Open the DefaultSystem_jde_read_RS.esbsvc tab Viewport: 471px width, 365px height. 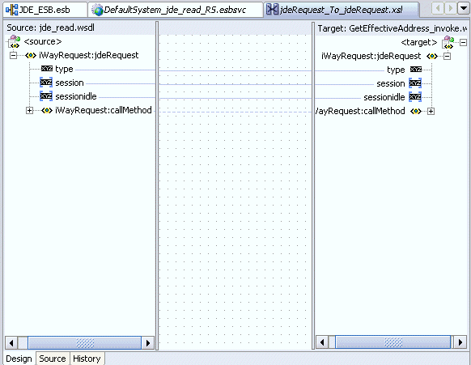point(176,10)
